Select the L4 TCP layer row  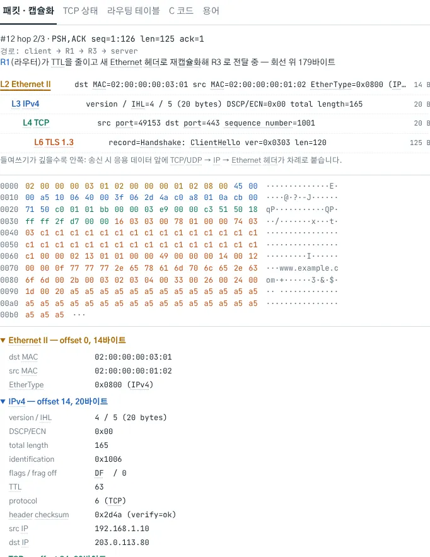tap(215, 123)
